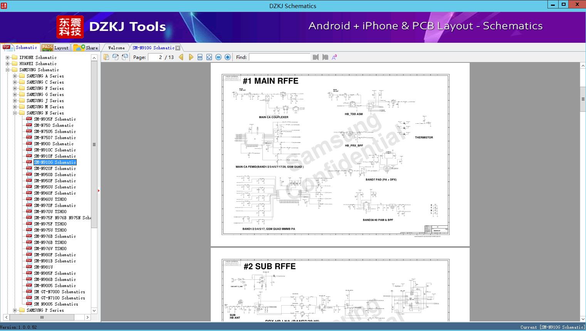
Task: Click the app icon in the title bar
Action: coord(4,6)
